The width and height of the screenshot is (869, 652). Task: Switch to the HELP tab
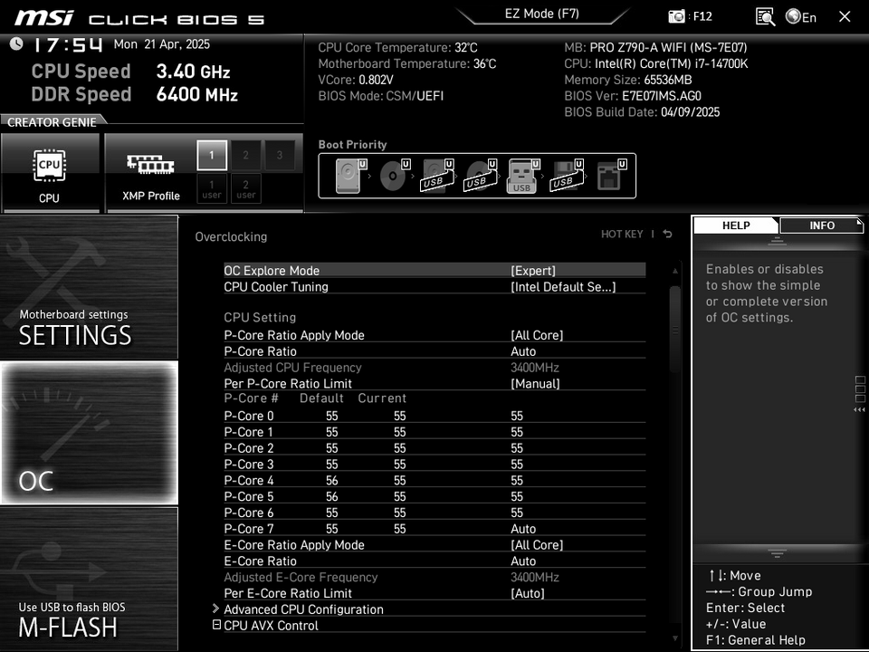pos(736,225)
